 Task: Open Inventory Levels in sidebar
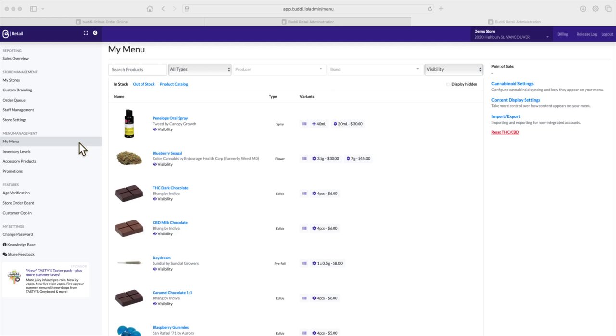[x=16, y=152]
